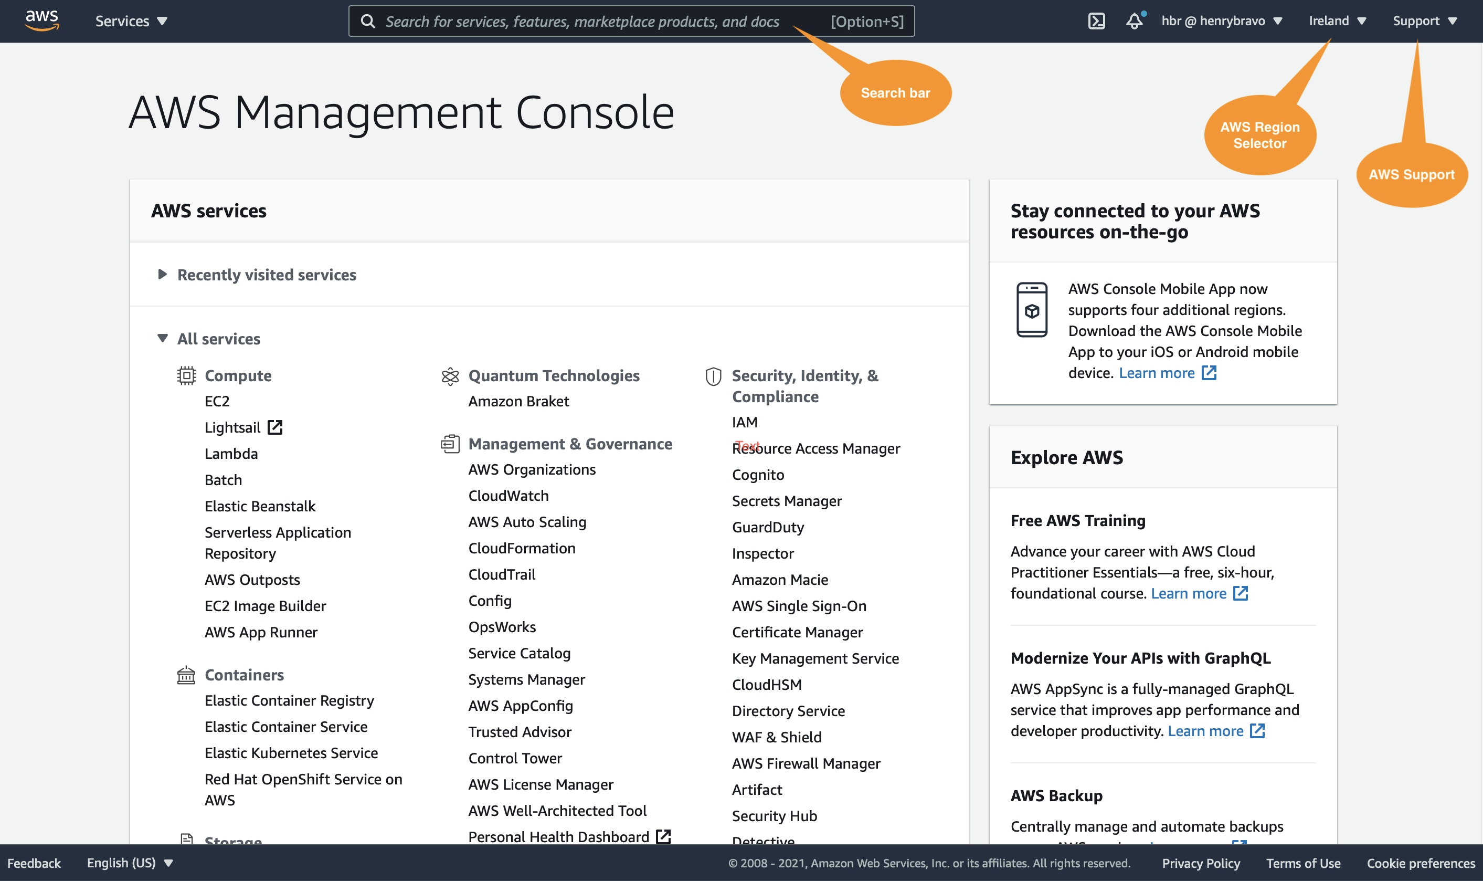This screenshot has width=1483, height=881.
Task: Click external icon after Training Learn more
Action: click(1241, 593)
